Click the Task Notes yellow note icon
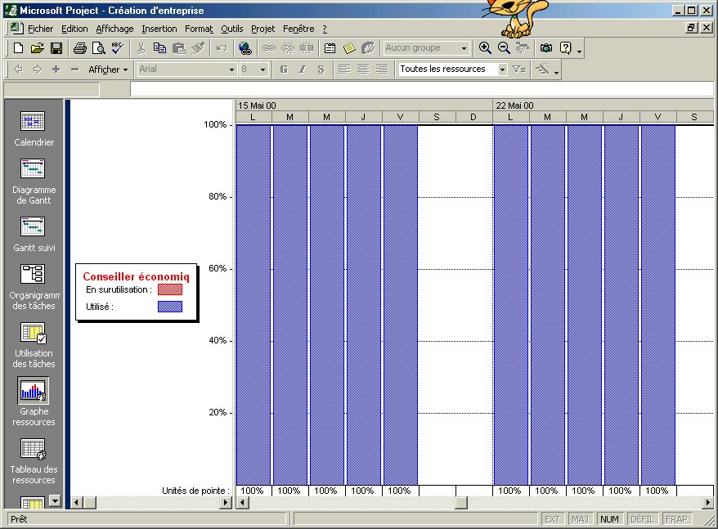This screenshot has height=529, width=718. 349,48
